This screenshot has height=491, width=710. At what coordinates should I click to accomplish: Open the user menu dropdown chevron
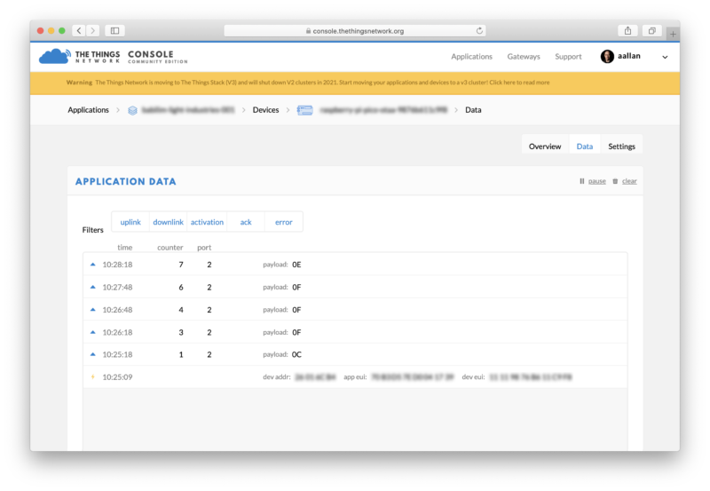(x=665, y=57)
